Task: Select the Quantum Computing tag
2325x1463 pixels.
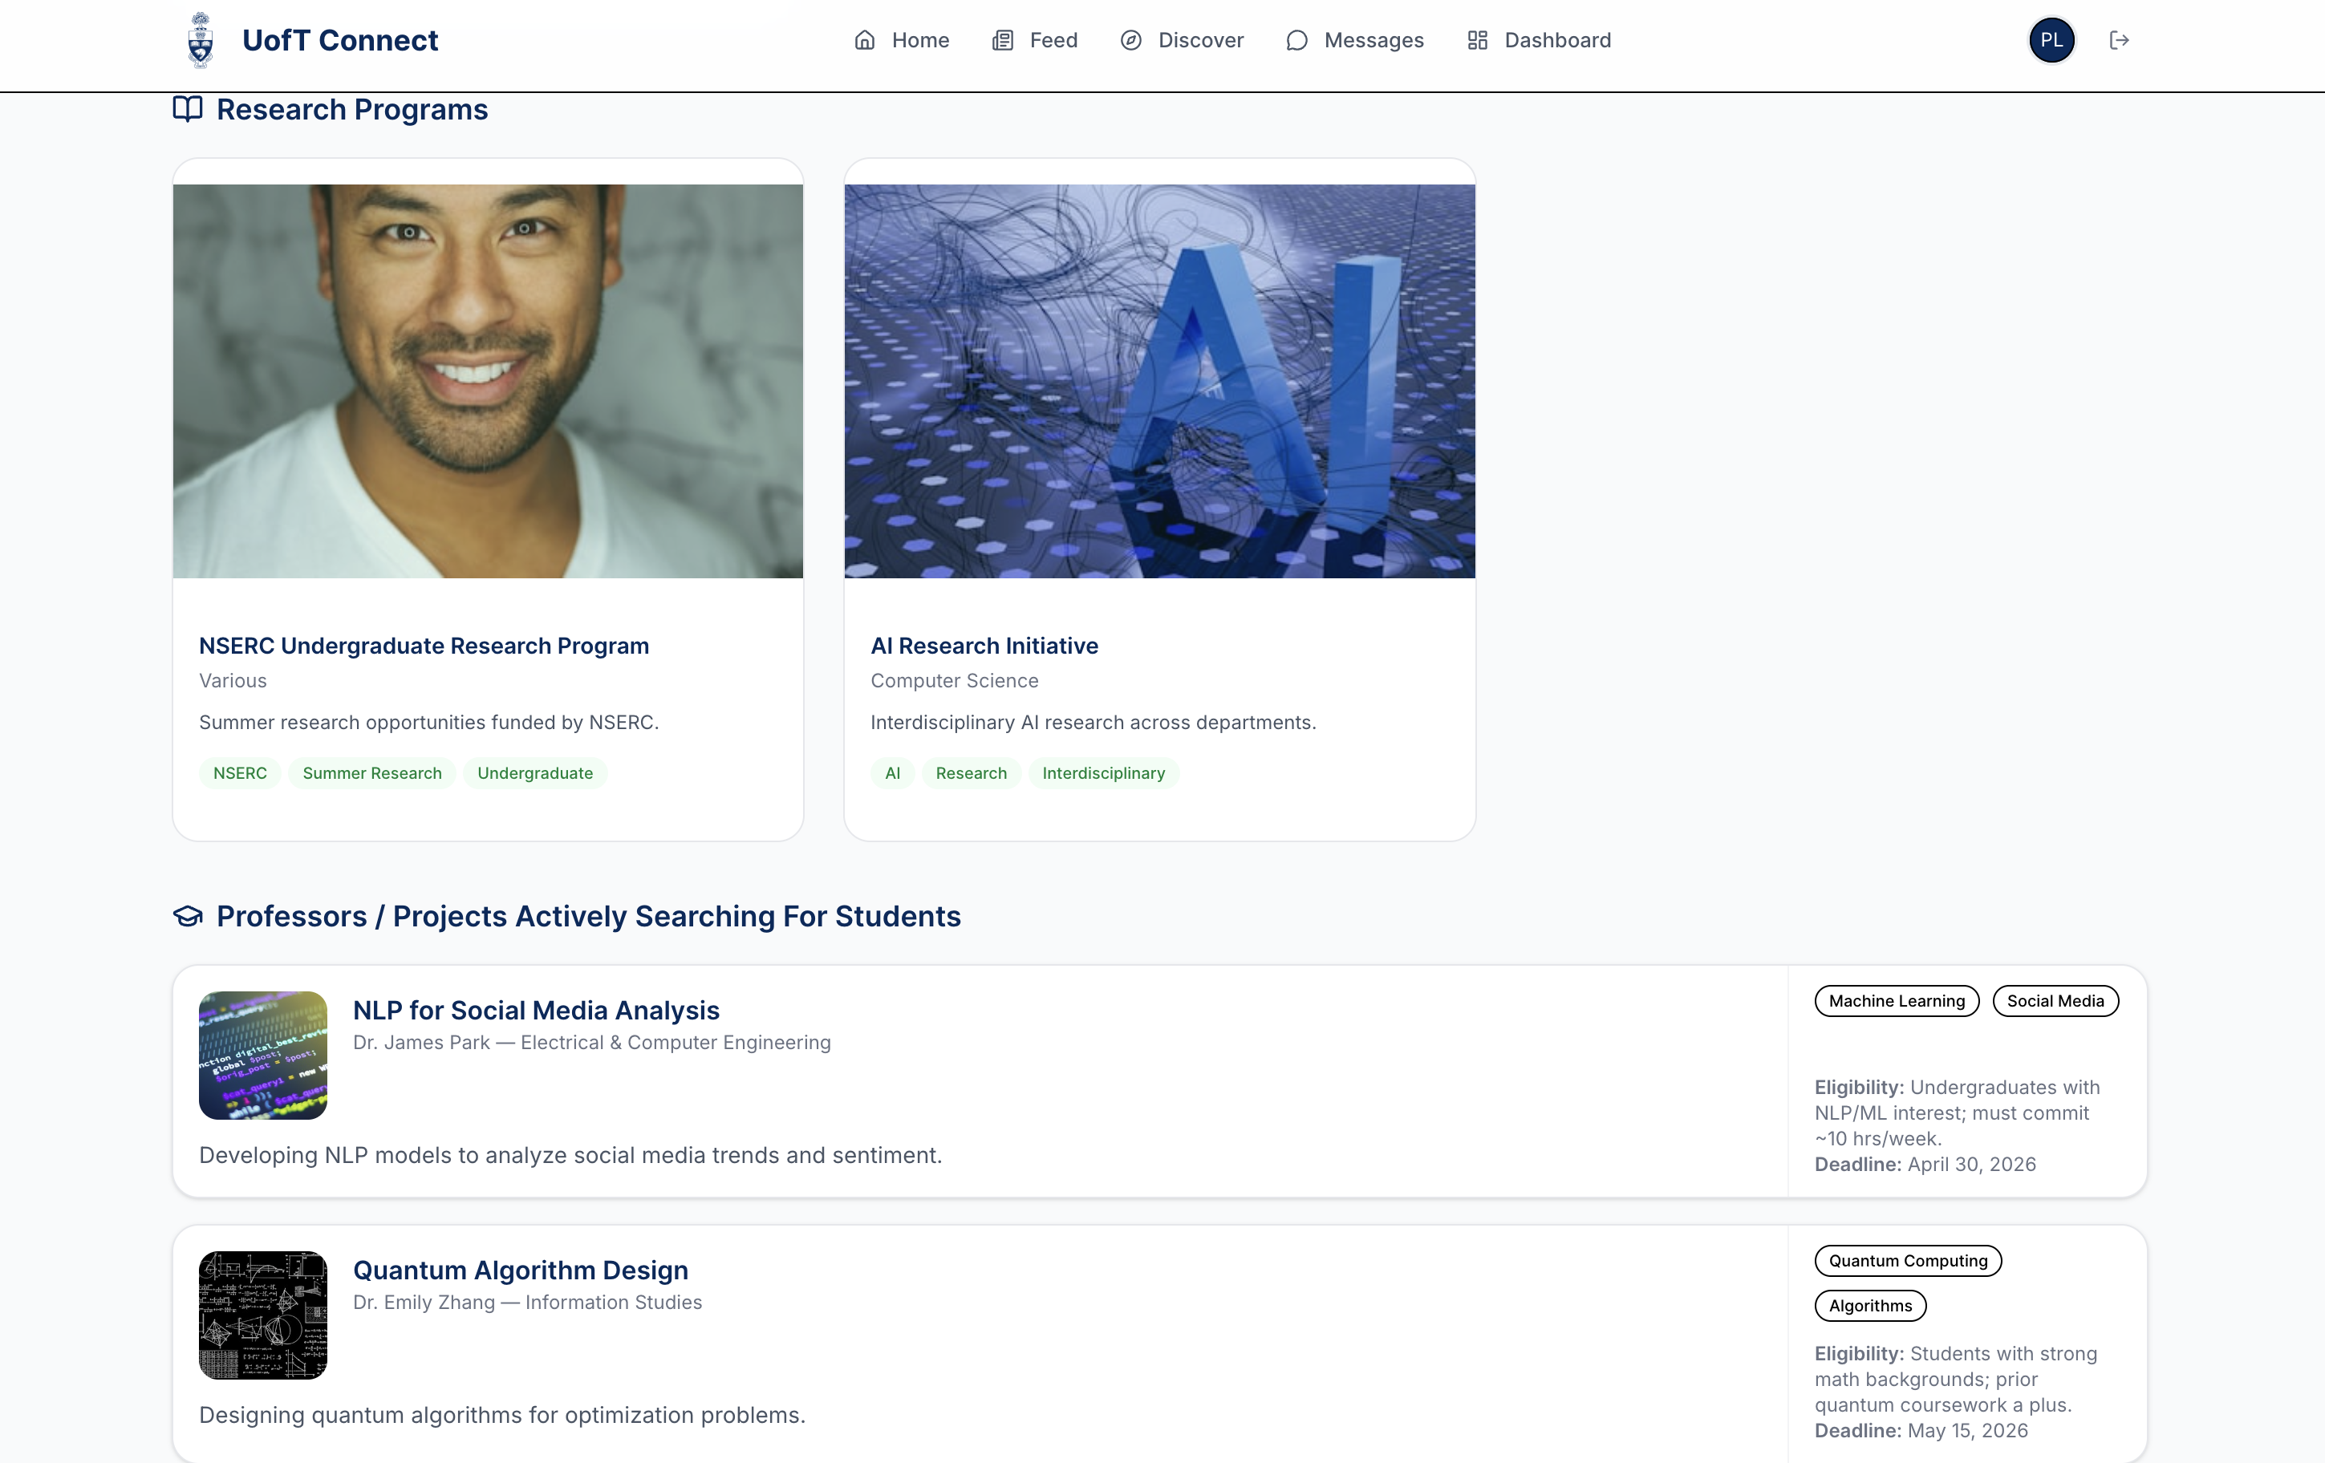Action: coord(1907,1260)
